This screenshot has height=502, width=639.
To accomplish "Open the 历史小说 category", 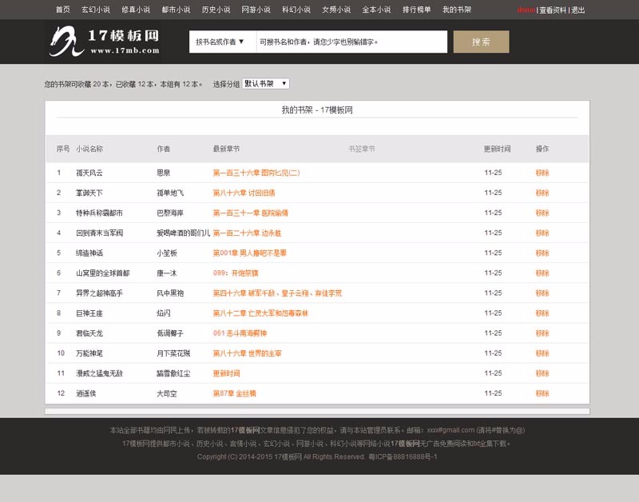I will click(x=216, y=10).
